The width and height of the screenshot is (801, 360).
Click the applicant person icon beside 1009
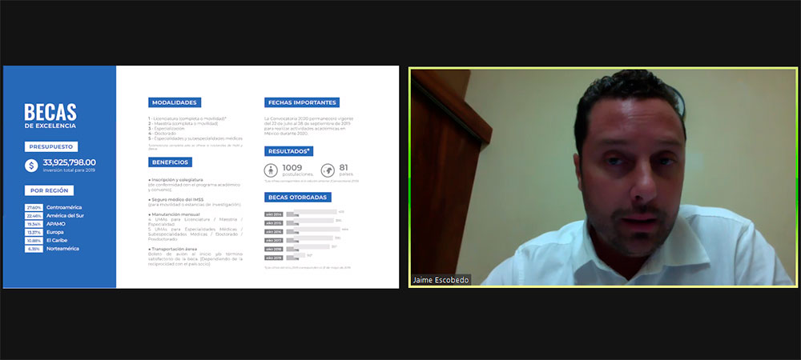click(x=272, y=170)
